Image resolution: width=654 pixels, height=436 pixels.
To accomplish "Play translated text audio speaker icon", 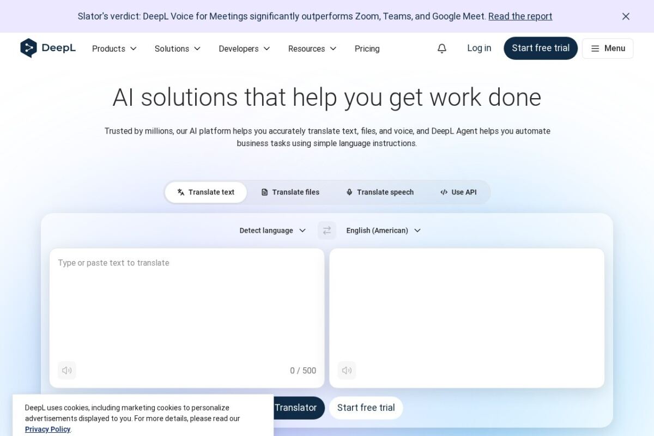I will pos(347,371).
